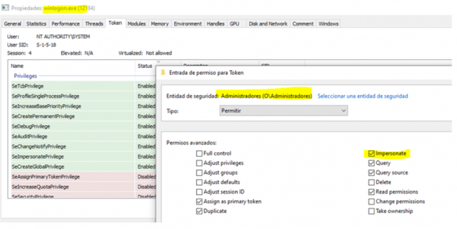Viewport: 457px width, 229px height.
Task: Select the SeImpersonatePrivilege row
Action: pos(72,157)
